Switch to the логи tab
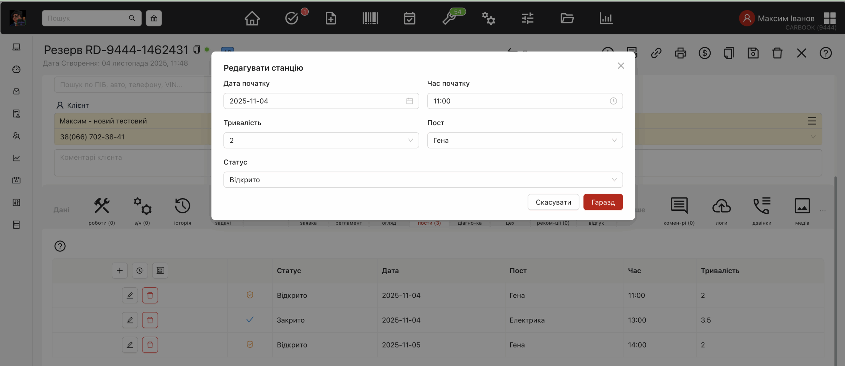Screen dimensions: 845x366 click(721, 211)
